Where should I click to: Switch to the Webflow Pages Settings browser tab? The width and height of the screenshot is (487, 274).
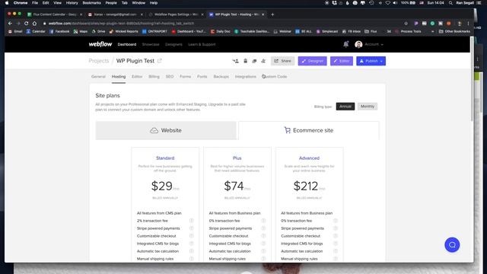tap(176, 14)
